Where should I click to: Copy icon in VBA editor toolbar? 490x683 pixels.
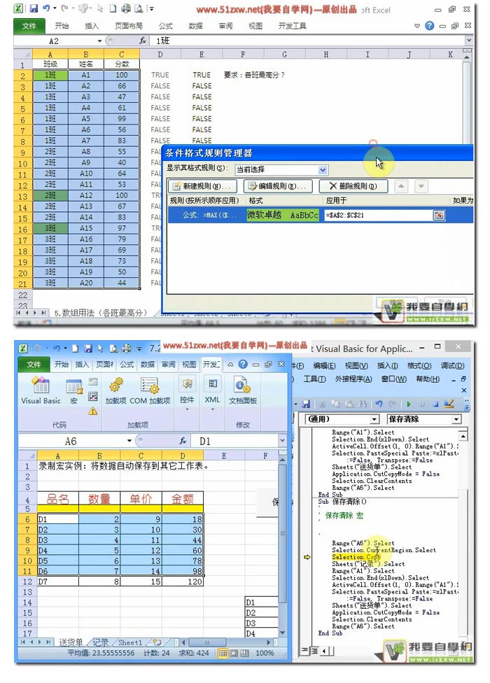[x=335, y=404]
